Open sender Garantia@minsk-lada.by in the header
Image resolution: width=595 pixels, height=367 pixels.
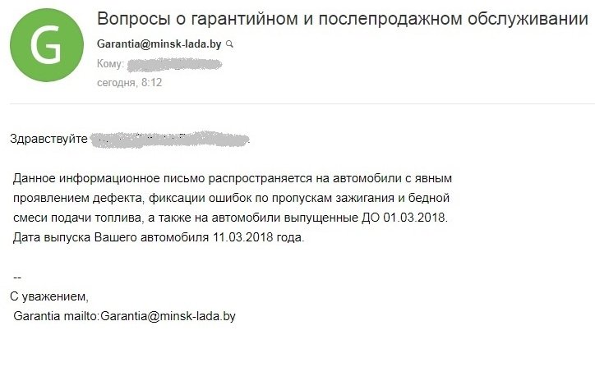tap(159, 44)
